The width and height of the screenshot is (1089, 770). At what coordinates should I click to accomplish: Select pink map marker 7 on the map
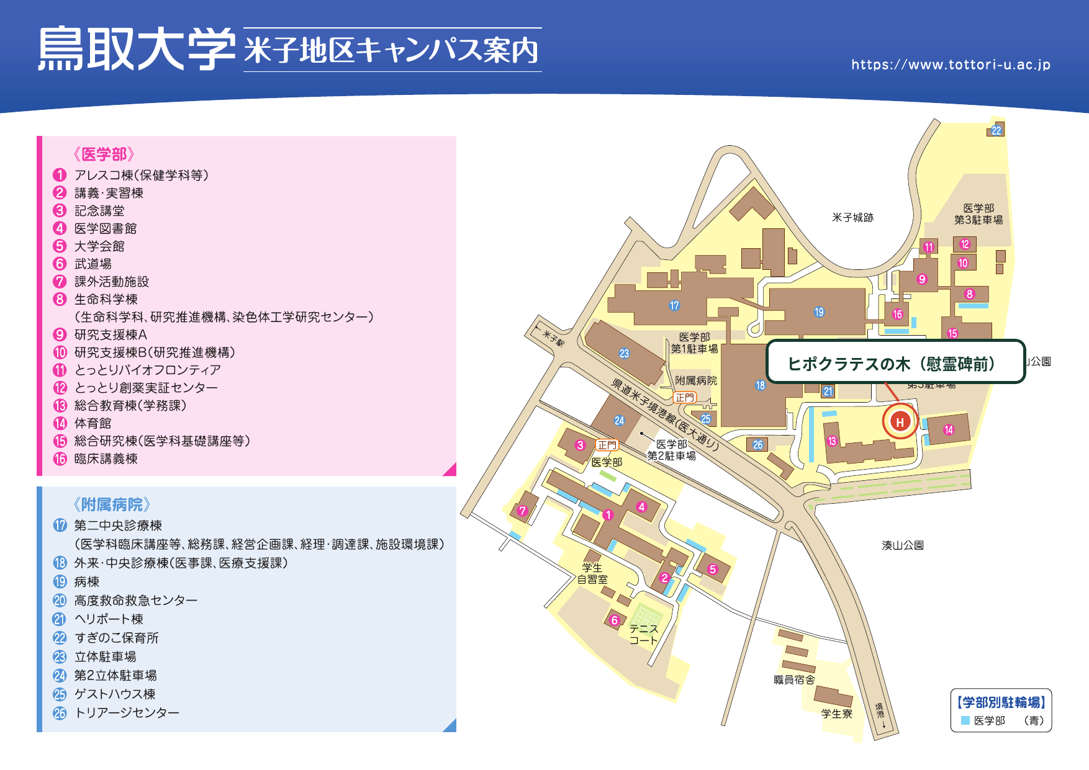coord(522,511)
